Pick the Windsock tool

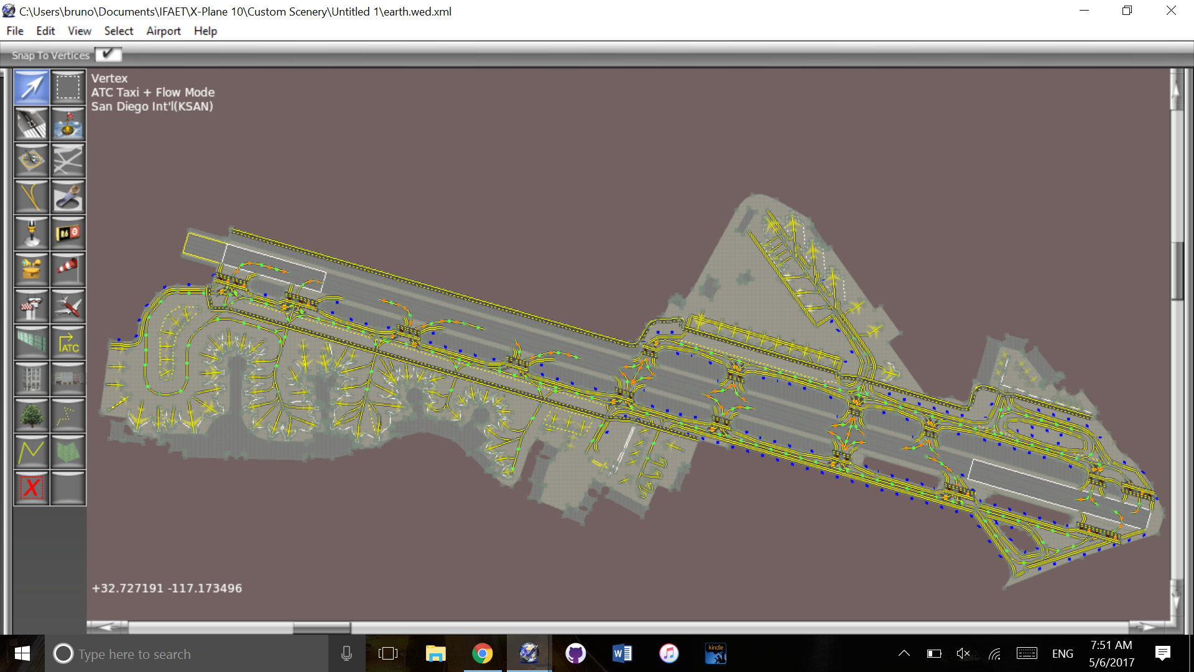68,269
